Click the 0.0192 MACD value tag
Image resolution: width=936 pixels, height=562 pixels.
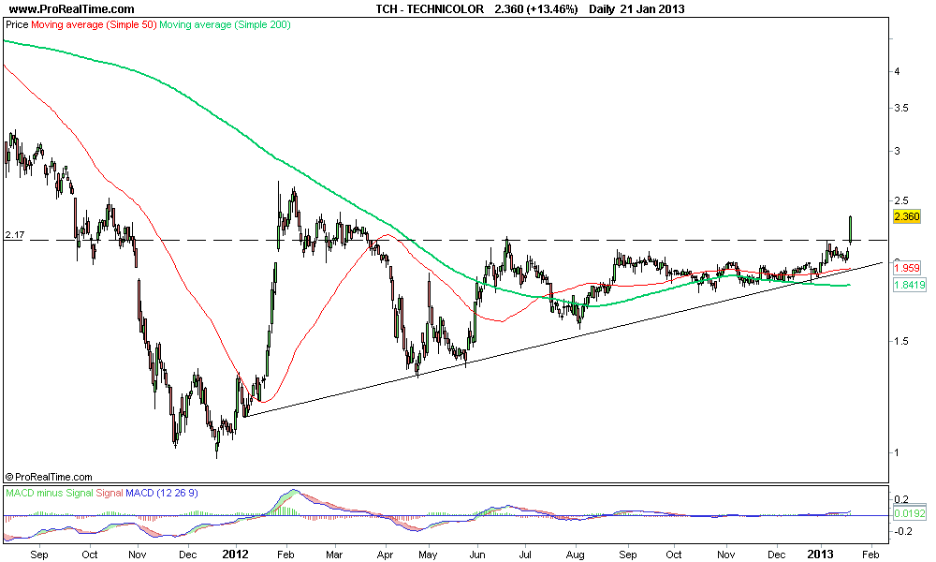pos(910,513)
